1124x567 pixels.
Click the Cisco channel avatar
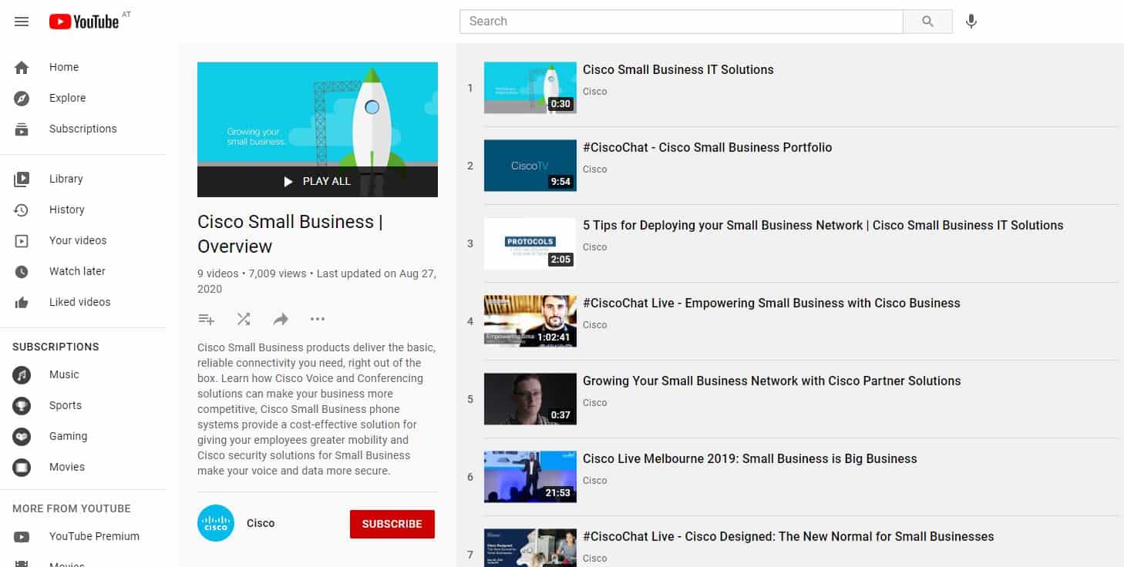[216, 523]
